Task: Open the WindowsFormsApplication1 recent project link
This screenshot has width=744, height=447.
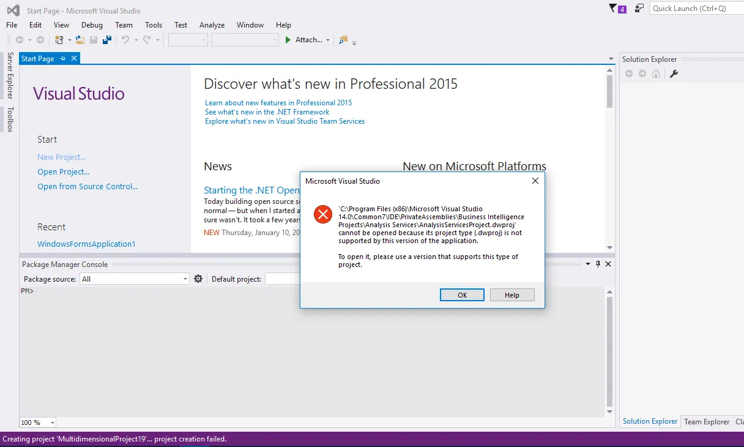Action: [86, 244]
